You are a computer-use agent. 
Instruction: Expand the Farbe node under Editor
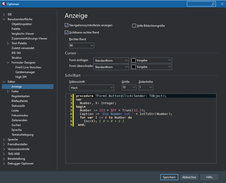click(x=8, y=91)
